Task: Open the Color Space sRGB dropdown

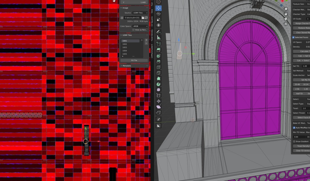Action: (x=140, y=26)
